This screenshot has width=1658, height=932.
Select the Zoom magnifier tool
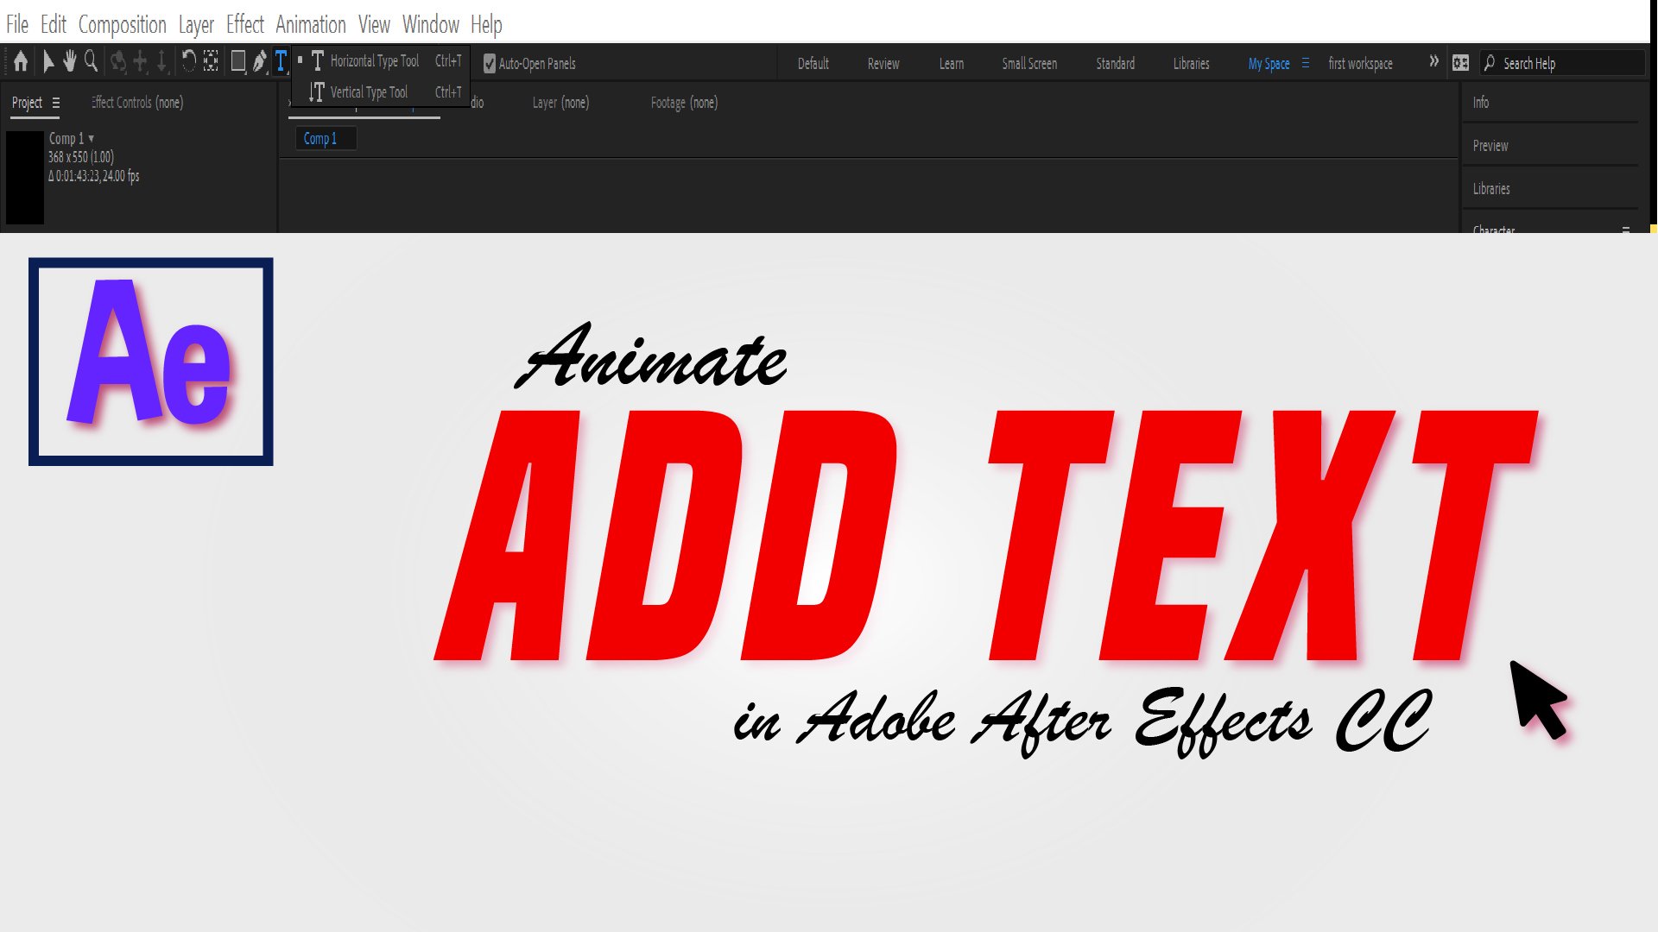point(91,61)
